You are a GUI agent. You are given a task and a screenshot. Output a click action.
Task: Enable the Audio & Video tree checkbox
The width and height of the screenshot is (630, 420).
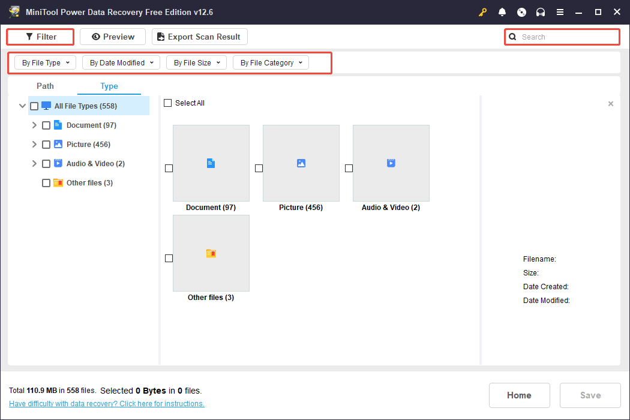(x=46, y=164)
